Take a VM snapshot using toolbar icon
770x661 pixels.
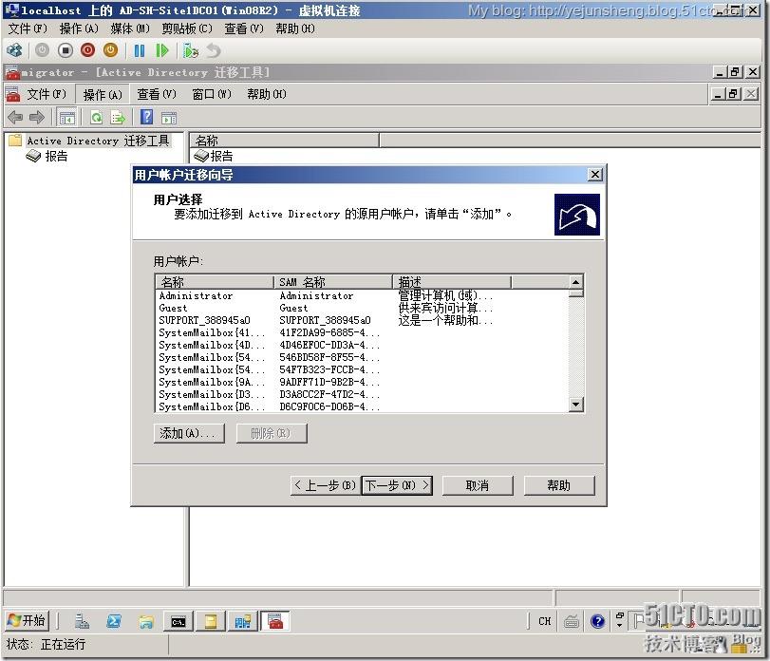(x=190, y=50)
